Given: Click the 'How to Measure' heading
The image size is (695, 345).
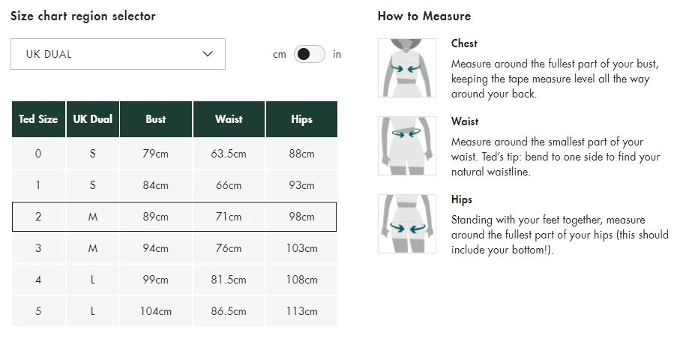Looking at the screenshot, I should coord(424,16).
